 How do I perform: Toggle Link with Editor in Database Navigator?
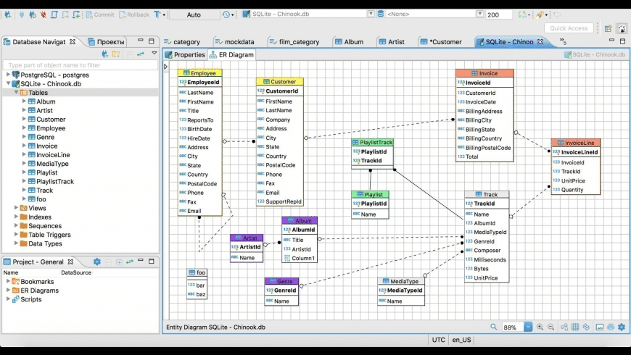141,54
